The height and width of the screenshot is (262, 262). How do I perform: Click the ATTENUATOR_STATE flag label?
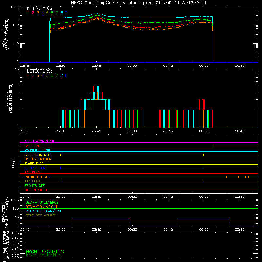[40, 141]
